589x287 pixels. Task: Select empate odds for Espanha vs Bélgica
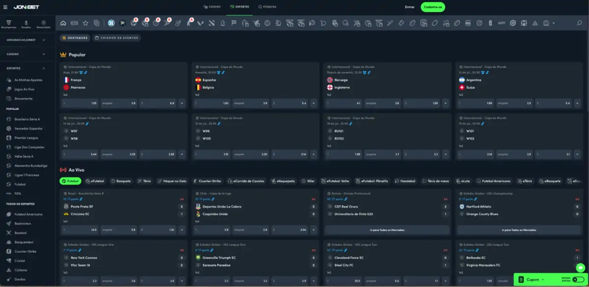[251, 104]
